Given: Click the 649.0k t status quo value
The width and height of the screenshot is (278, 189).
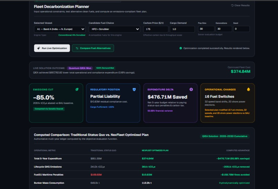Looking at the screenshot, I should point(95,183).
